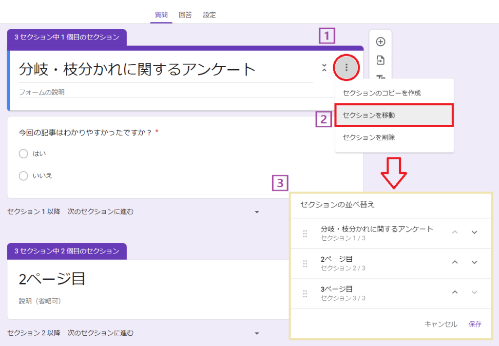Viewport: 499px width, 346px height.
Task: Select the いいえ radio option
Action: pyautogui.click(x=23, y=176)
